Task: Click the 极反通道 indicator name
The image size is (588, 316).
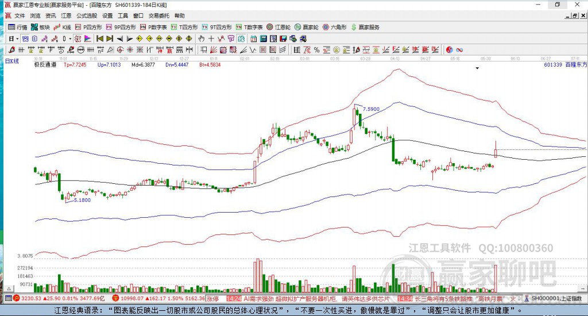Action: pyautogui.click(x=45, y=64)
